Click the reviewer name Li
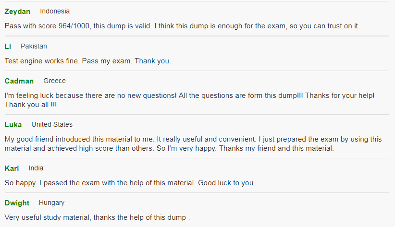 8,46
